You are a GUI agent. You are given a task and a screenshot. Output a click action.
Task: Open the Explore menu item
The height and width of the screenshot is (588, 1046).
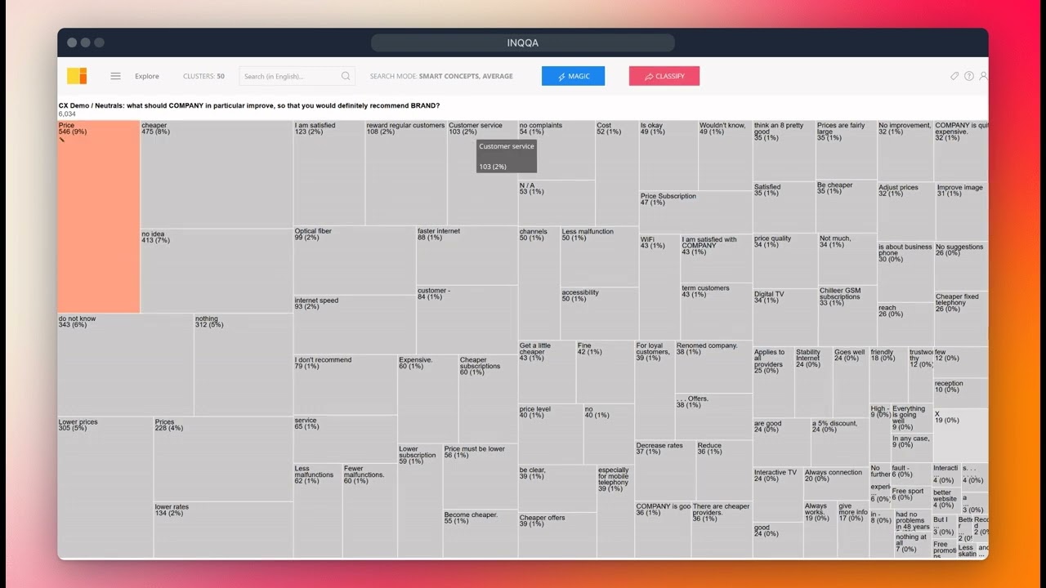tap(147, 76)
